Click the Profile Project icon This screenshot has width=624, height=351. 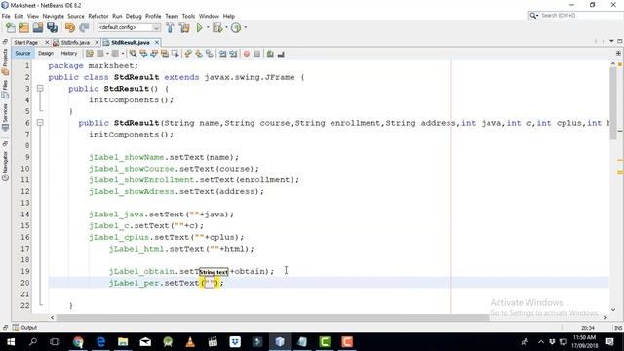[x=236, y=28]
